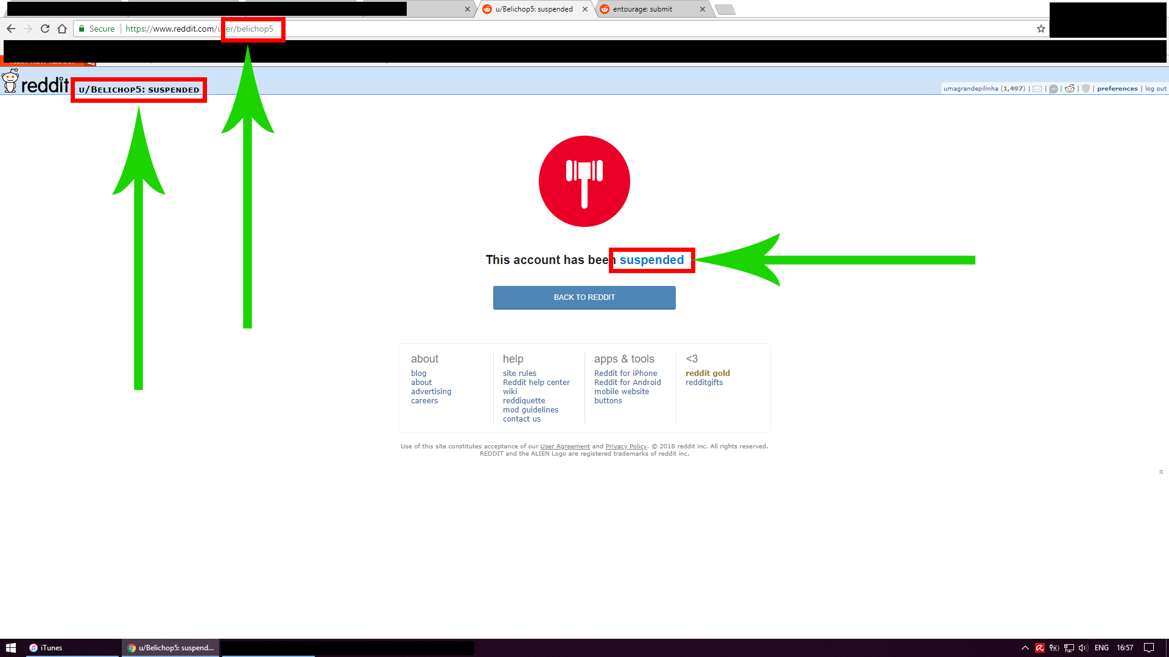The height and width of the screenshot is (657, 1169).
Task: Open the browser home page icon
Action: [x=62, y=29]
